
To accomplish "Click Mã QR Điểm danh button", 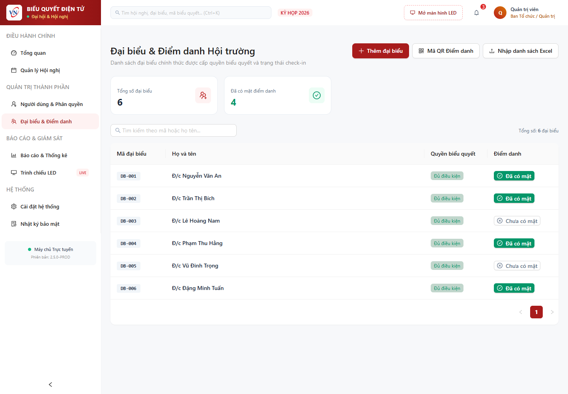I will point(446,51).
